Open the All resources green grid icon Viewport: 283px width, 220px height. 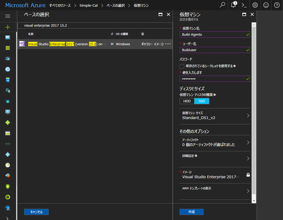point(7,48)
